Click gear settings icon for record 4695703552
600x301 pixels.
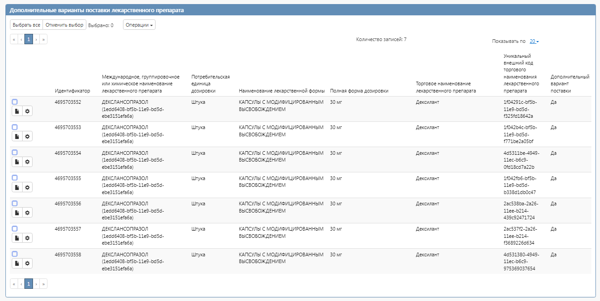[27, 111]
